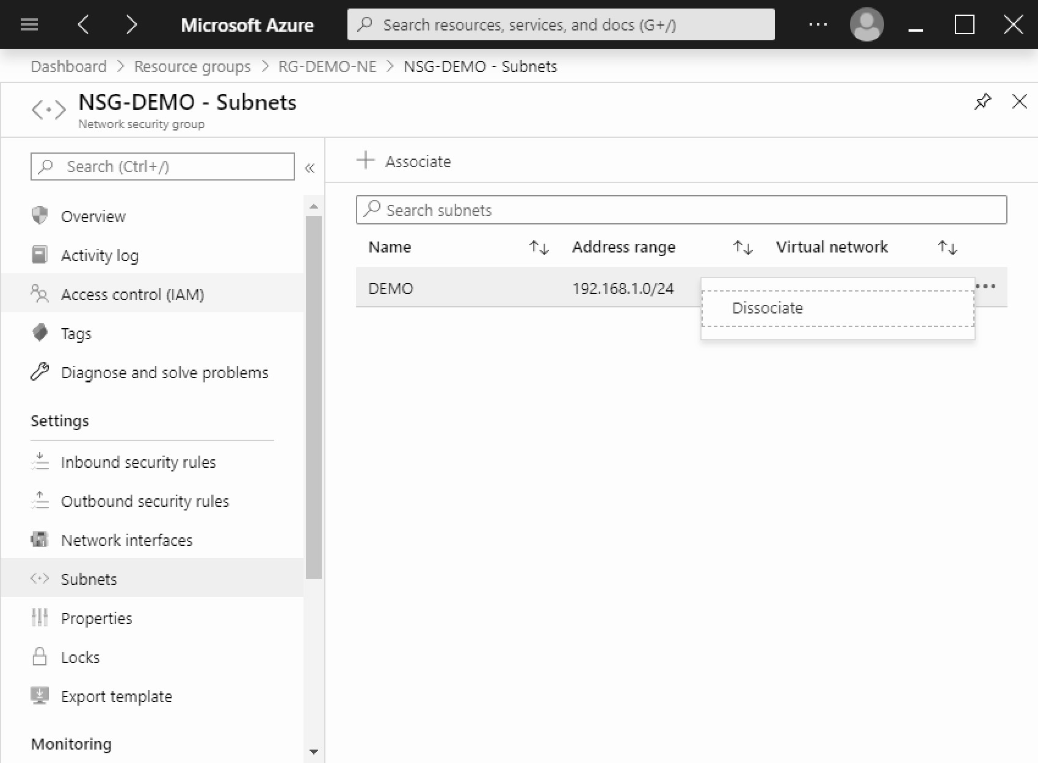
Task: Pin the NSG-DEMO Subnets blade
Action: pos(983,102)
